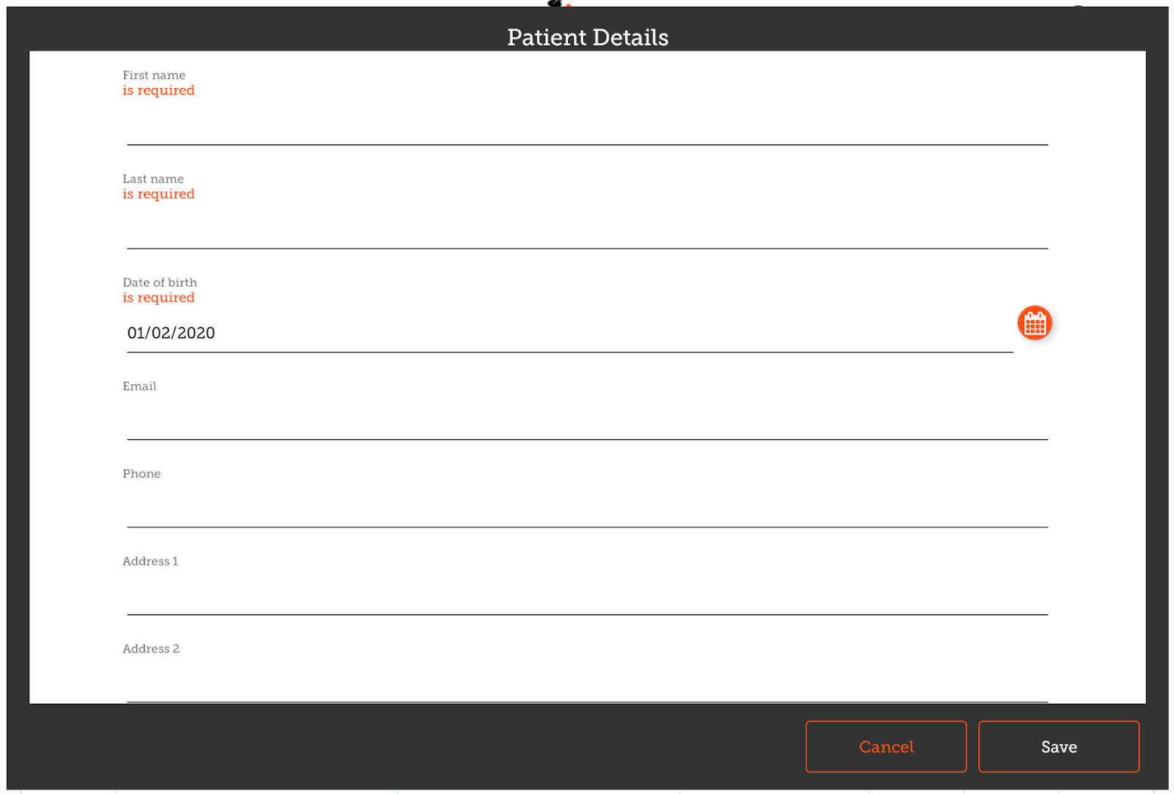Click the Address 2 input field

point(587,685)
